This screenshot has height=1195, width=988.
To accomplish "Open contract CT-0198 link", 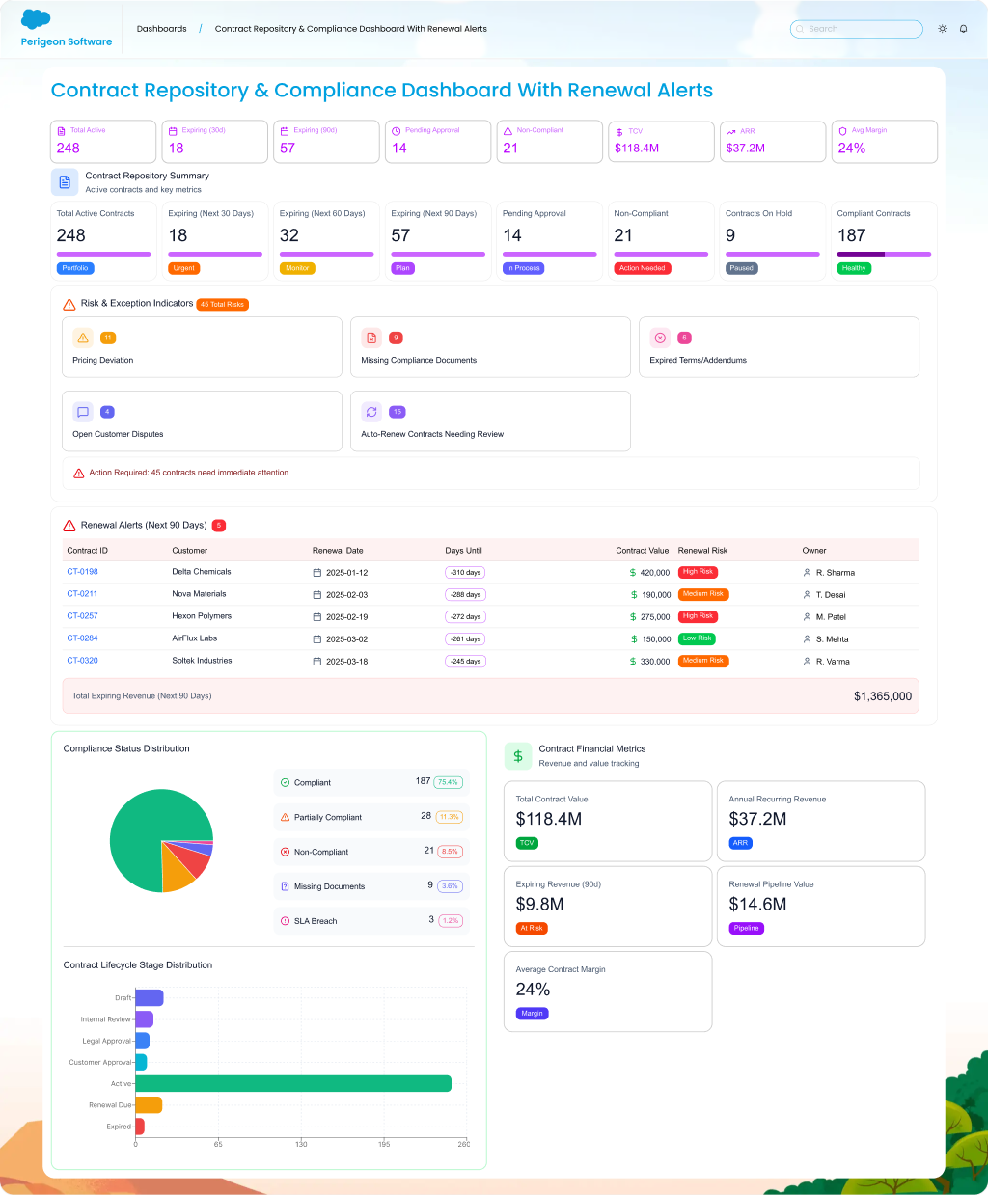I will pyautogui.click(x=82, y=572).
